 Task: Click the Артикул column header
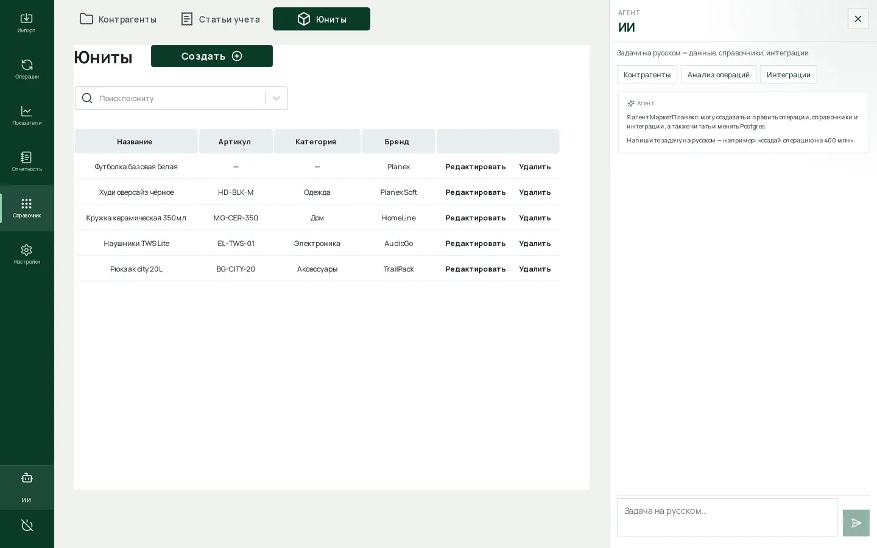click(236, 141)
